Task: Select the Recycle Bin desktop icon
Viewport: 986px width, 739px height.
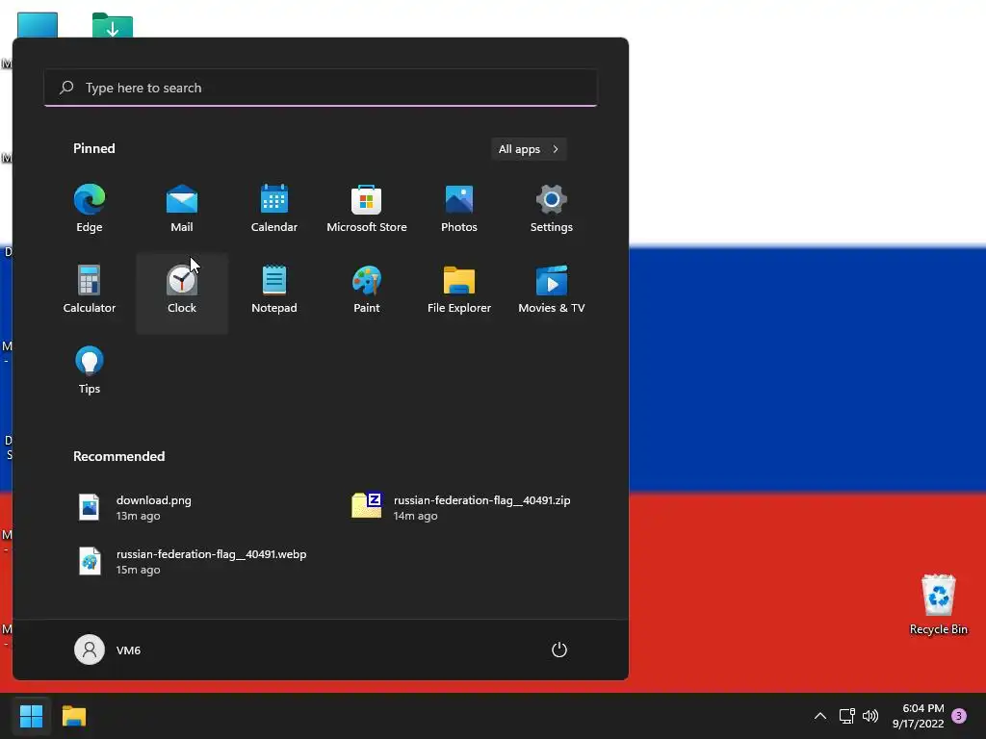Action: (938, 604)
